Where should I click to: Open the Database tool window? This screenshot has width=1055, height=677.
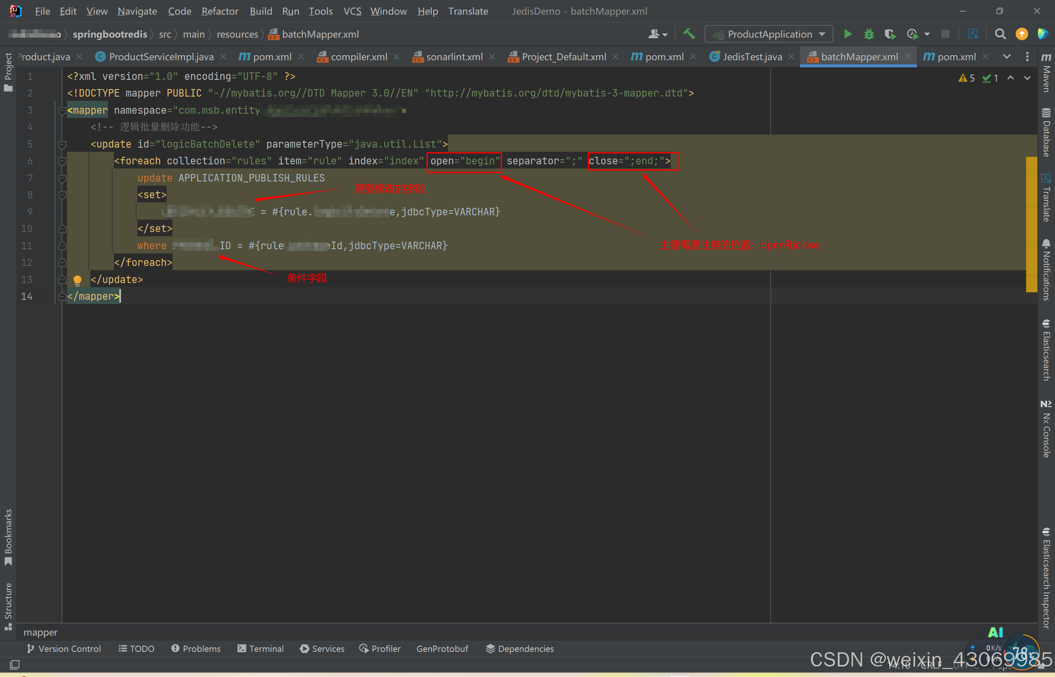pos(1046,132)
